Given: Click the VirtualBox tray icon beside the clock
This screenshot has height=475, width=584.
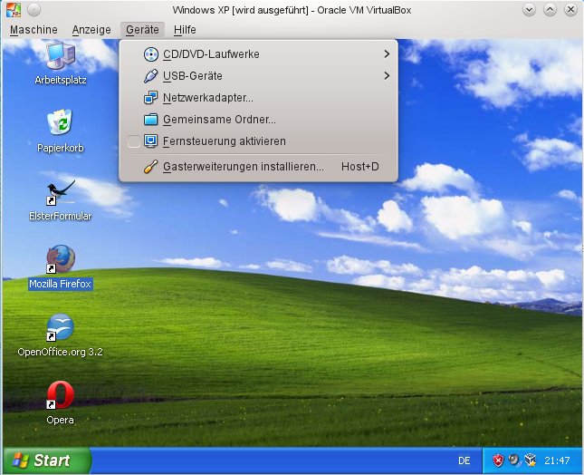Looking at the screenshot, I should [530, 460].
